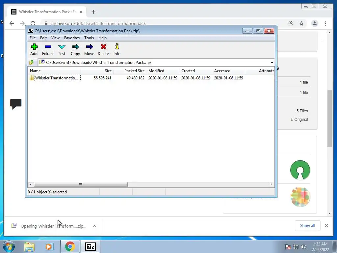Open Chrome's three-dot menu

(325, 23)
